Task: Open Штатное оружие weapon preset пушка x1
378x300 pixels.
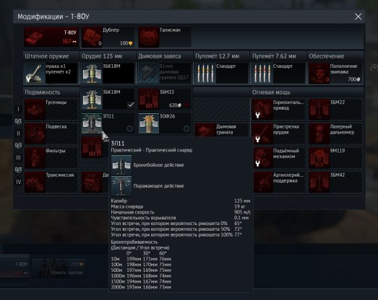Action: click(x=51, y=74)
